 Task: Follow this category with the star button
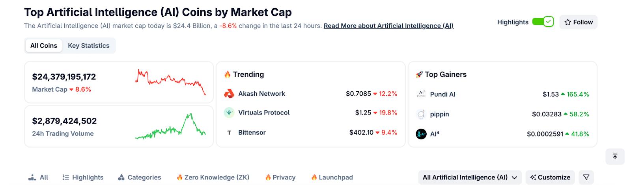click(578, 22)
